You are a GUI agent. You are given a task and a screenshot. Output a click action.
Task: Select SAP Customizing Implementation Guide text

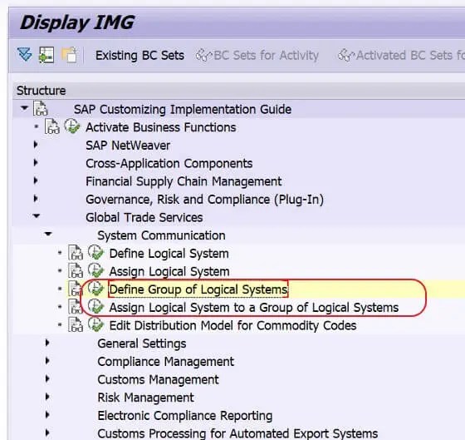[183, 109]
